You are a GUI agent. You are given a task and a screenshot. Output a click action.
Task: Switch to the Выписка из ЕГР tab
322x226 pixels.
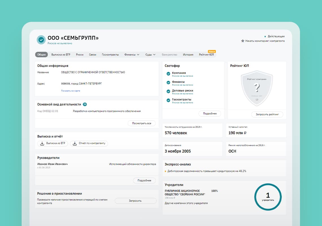pyautogui.click(x=61, y=55)
